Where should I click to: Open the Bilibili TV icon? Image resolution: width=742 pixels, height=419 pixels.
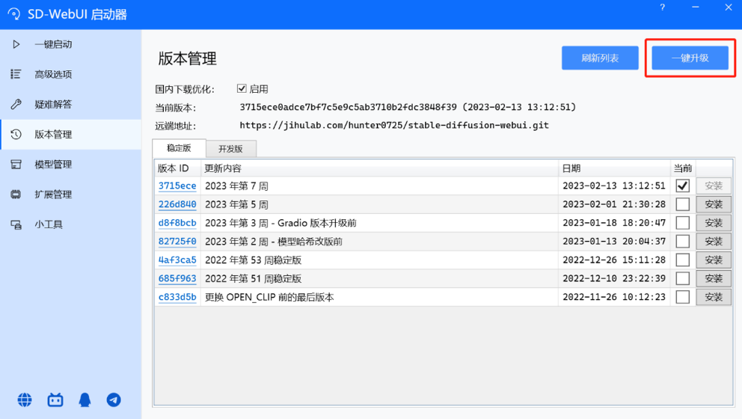pos(55,400)
